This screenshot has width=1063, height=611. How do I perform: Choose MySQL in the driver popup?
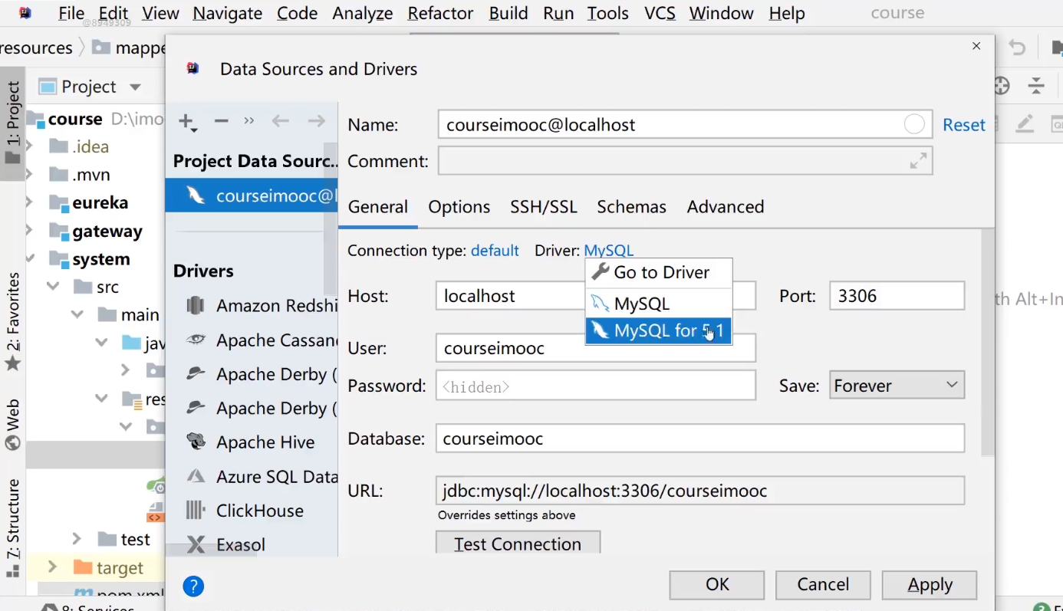(x=659, y=304)
